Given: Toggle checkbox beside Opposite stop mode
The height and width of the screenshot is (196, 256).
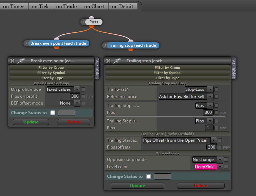Looking at the screenshot, I should click(x=226, y=160).
